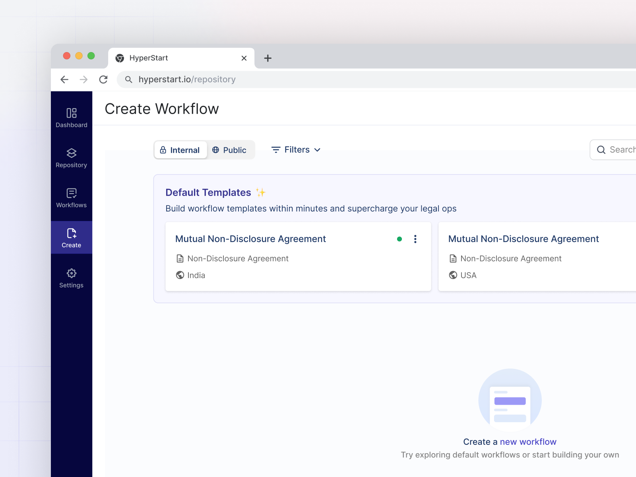This screenshot has width=636, height=477.
Task: Switch visibility to Internal templates
Action: click(180, 150)
